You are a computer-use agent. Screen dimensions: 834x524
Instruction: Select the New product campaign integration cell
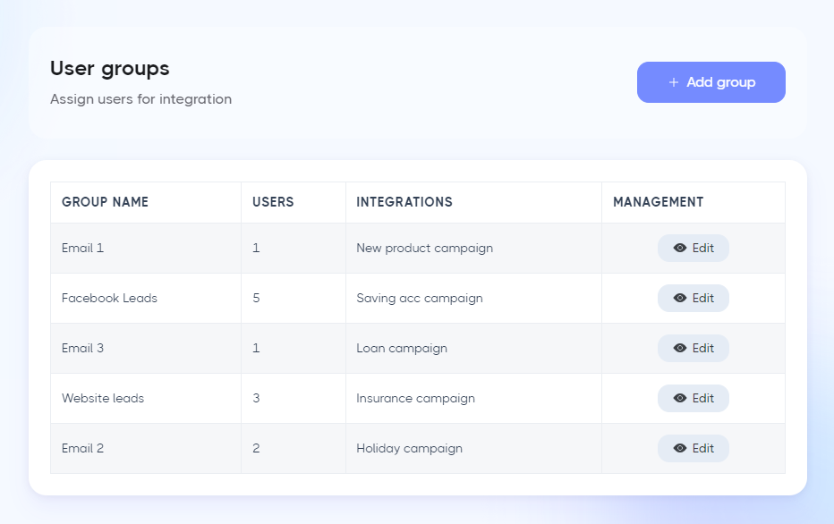pos(474,249)
